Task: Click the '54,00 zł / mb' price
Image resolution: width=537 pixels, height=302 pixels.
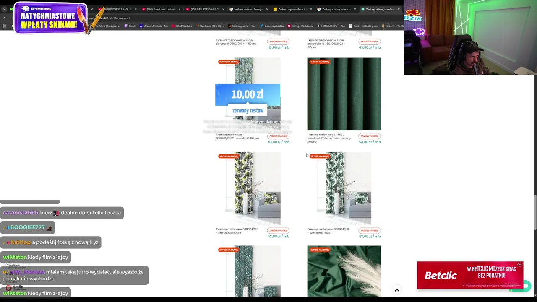Action: point(370,142)
